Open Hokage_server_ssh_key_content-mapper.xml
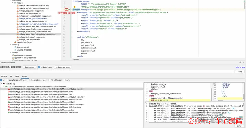This screenshot has width=246, height=128. pyautogui.click(x=38, y=26)
